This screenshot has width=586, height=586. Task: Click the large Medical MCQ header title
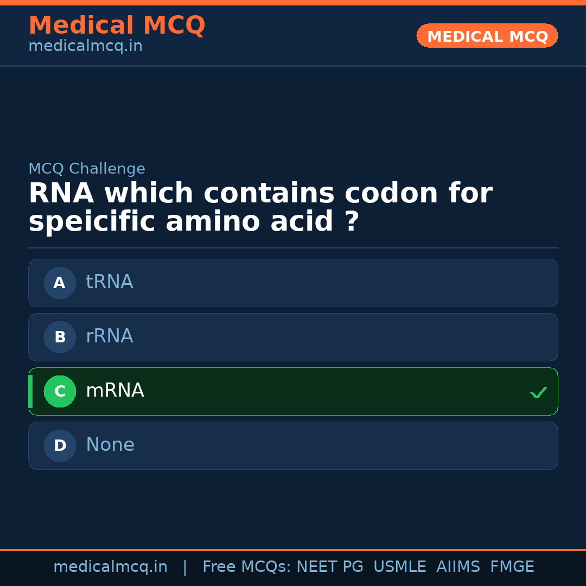[117, 26]
